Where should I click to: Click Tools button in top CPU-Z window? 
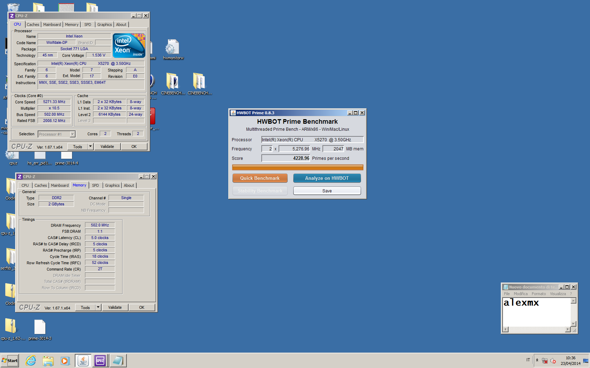[x=78, y=146]
